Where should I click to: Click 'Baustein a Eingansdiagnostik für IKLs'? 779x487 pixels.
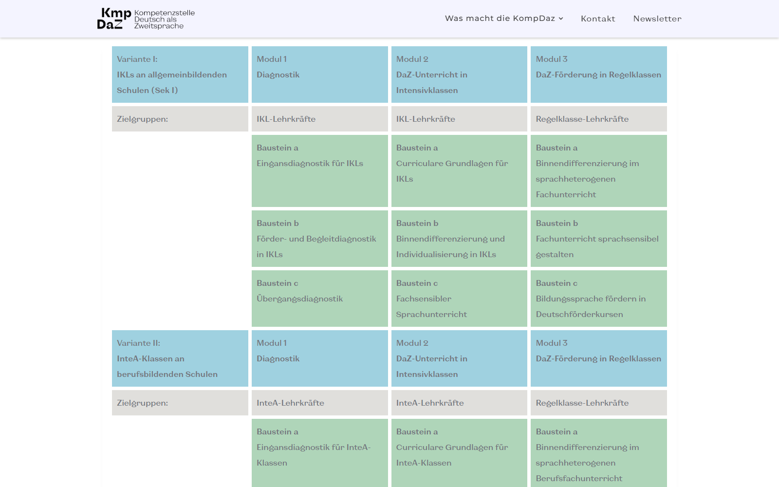320,171
